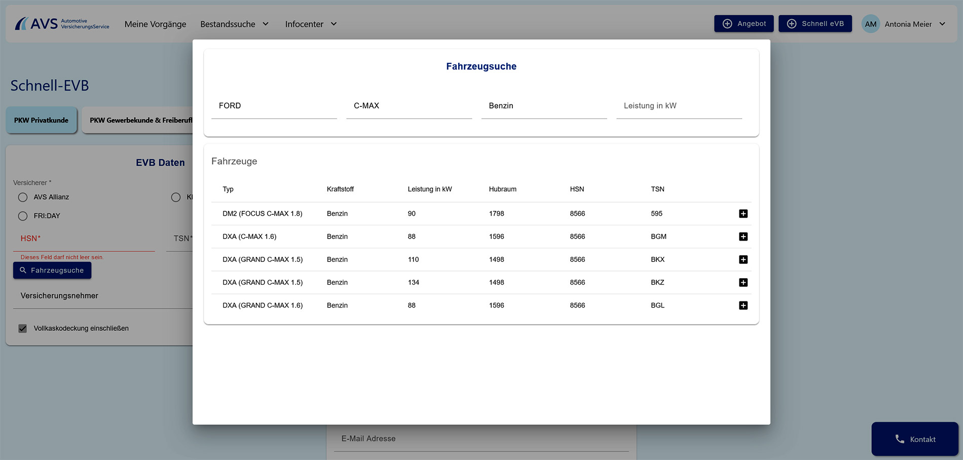The image size is (963, 460).
Task: Select row DXA (GRAND C-MAX 1.6)
Action: [481, 305]
